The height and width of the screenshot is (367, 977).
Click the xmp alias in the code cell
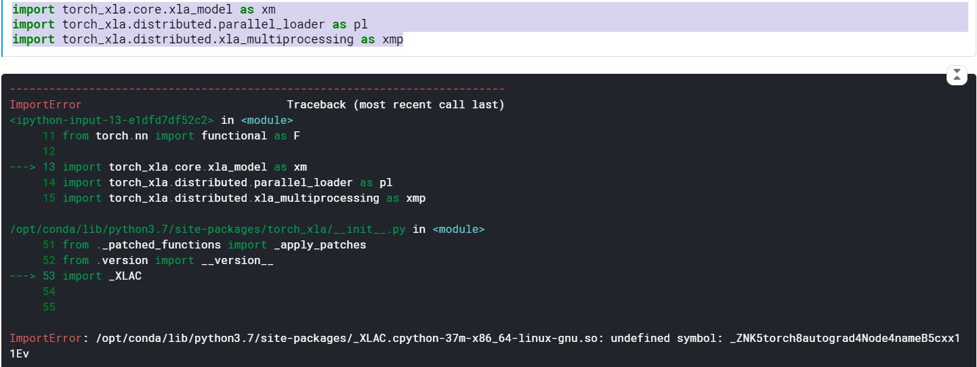tap(392, 39)
